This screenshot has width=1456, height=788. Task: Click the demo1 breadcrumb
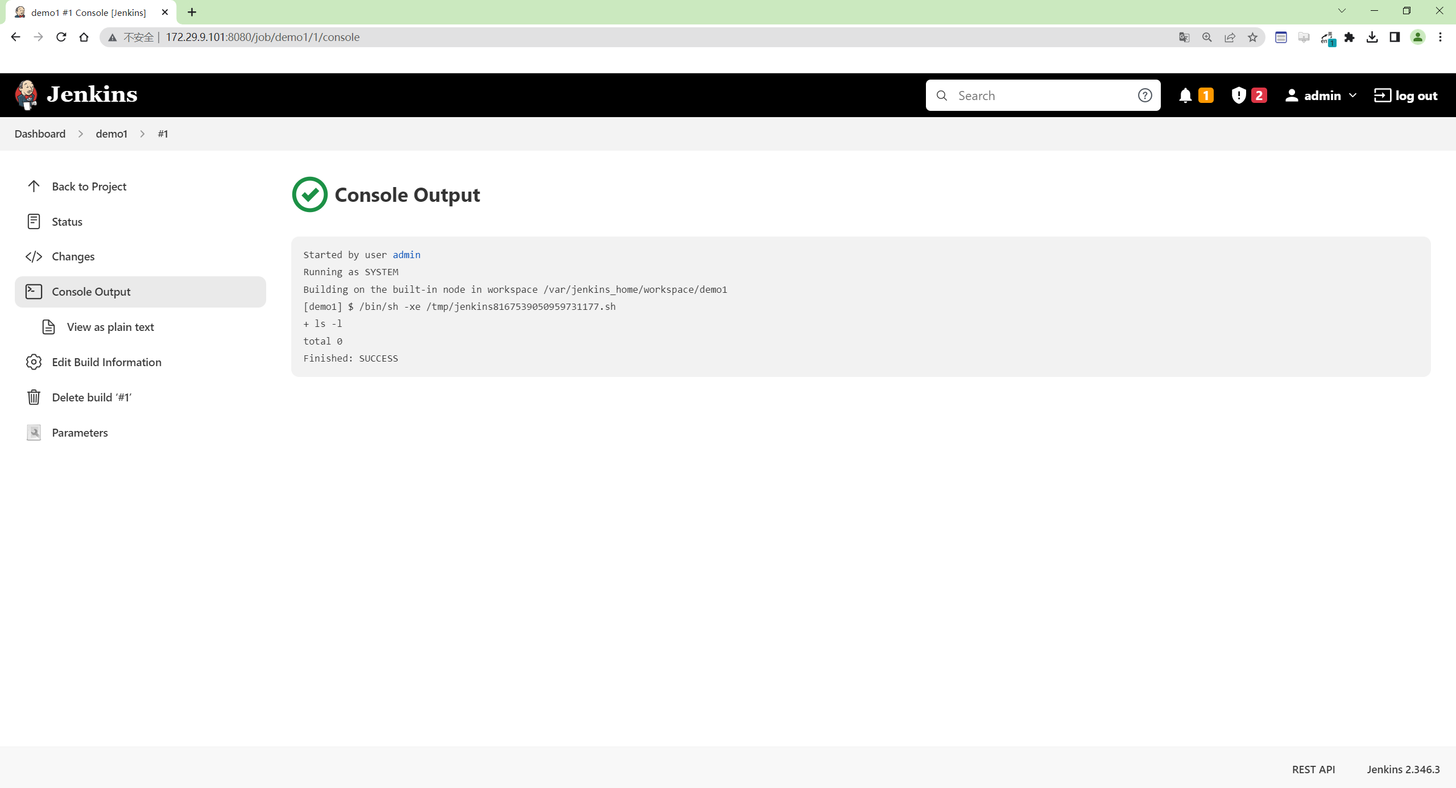[x=111, y=134]
